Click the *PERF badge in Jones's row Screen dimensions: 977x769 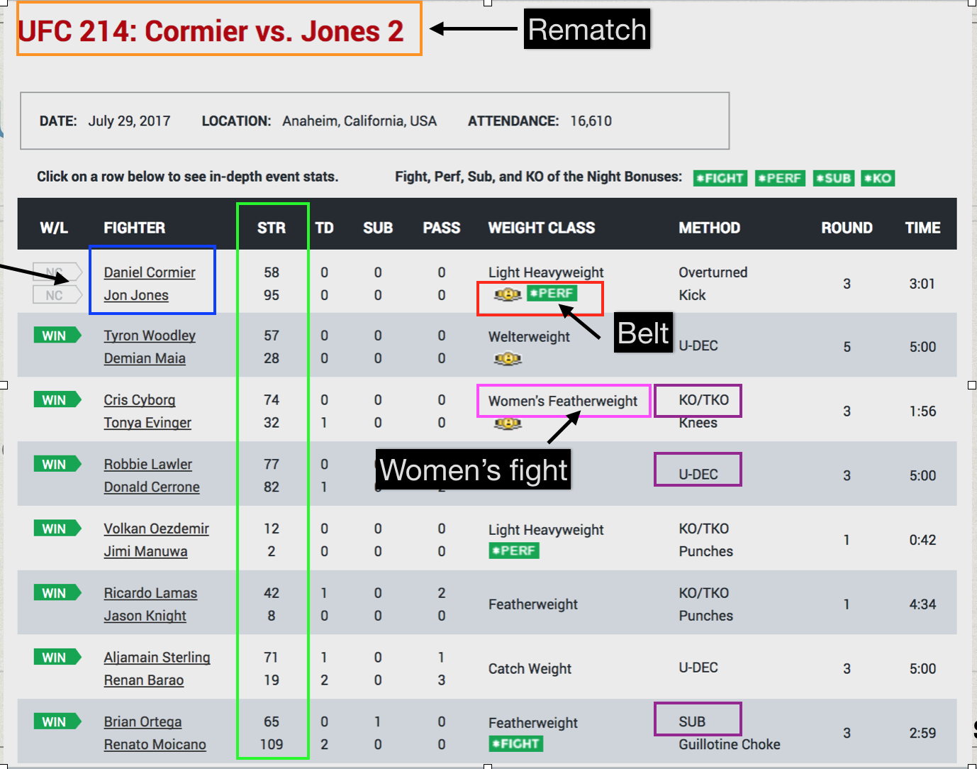coord(554,292)
